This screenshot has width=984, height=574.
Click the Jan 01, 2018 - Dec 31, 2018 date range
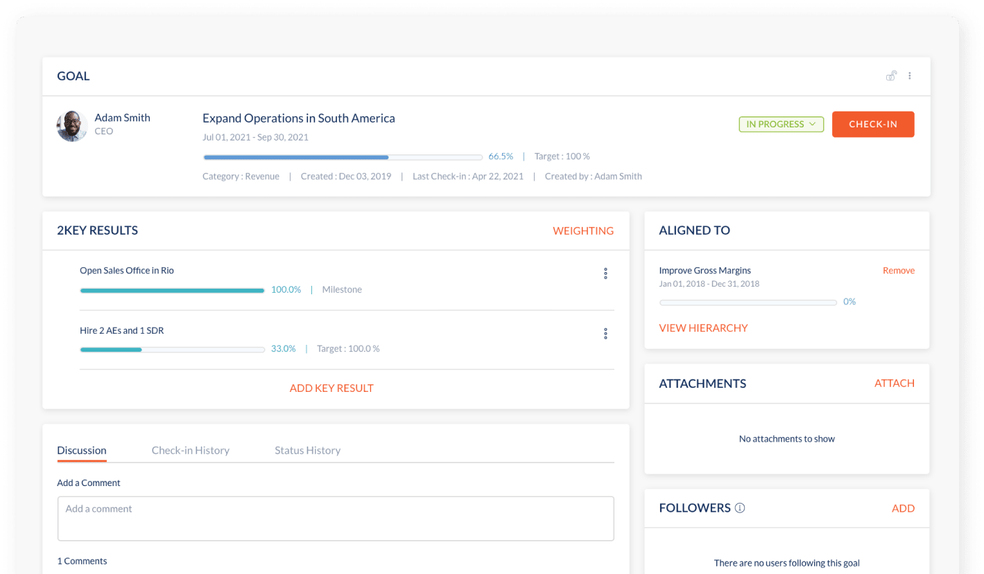[x=709, y=284]
